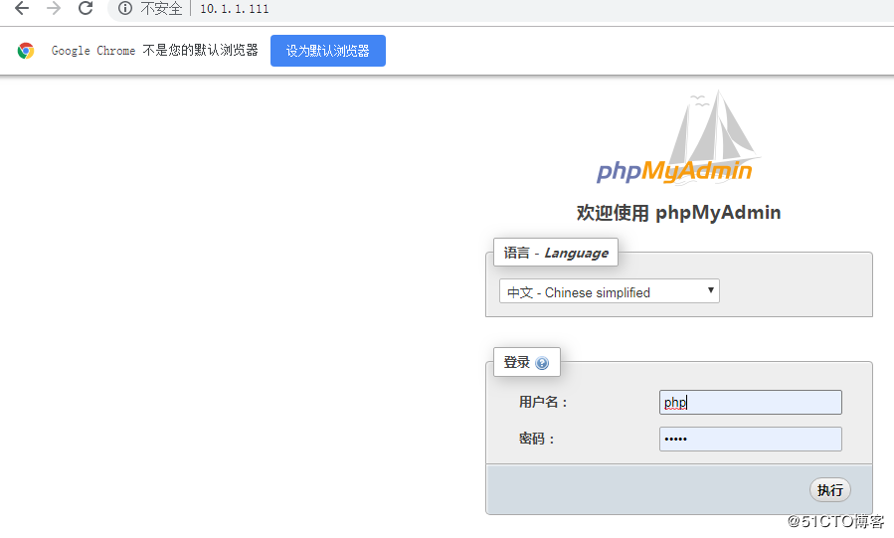The height and width of the screenshot is (538, 894).
Task: Click the 语言 - Language legend
Action: (x=556, y=253)
